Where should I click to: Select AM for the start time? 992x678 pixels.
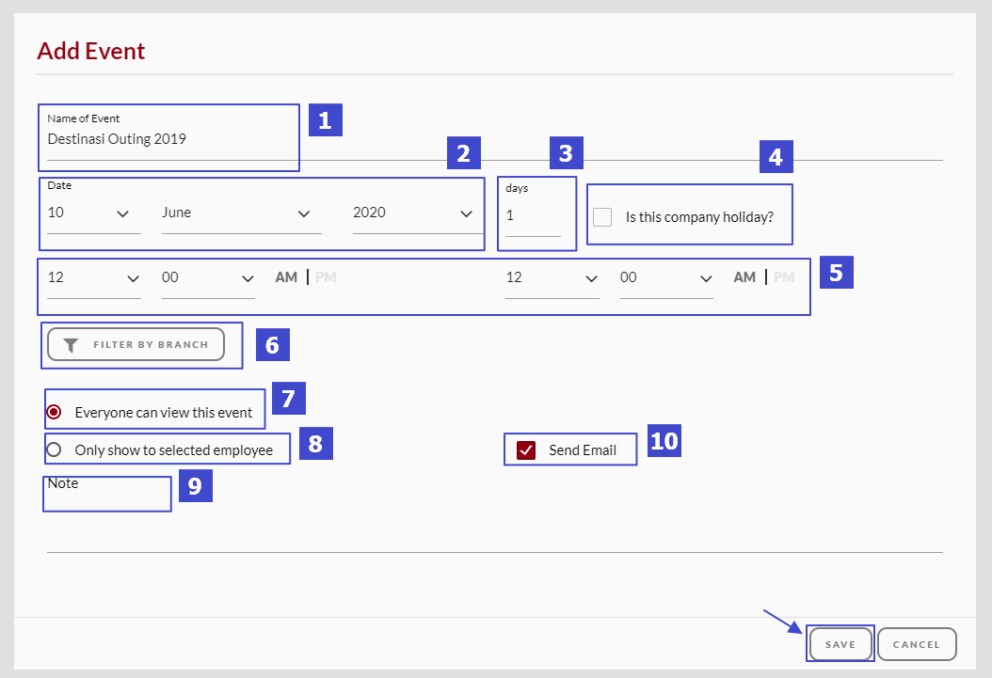pyautogui.click(x=286, y=277)
